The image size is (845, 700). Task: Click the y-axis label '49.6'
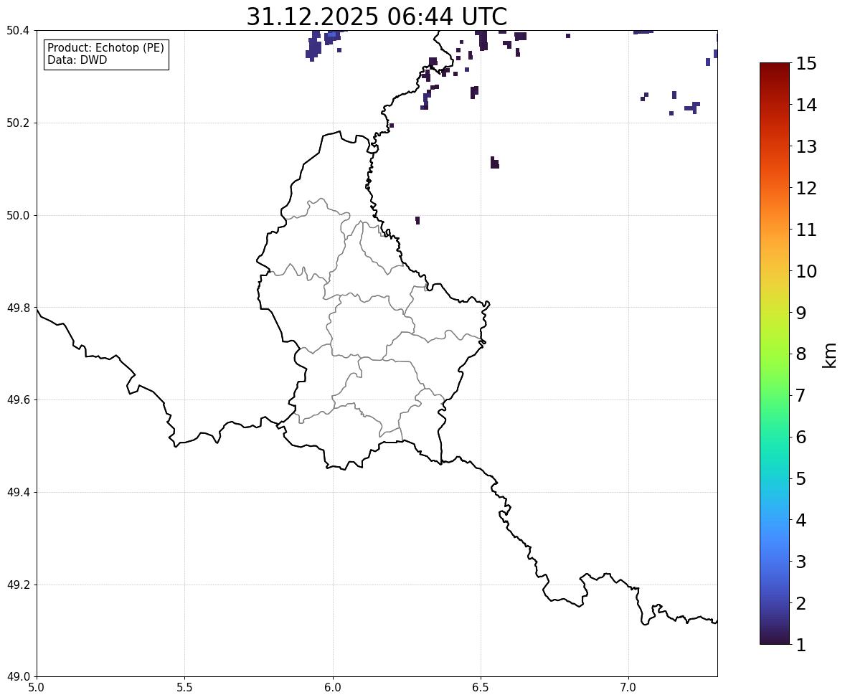17,399
